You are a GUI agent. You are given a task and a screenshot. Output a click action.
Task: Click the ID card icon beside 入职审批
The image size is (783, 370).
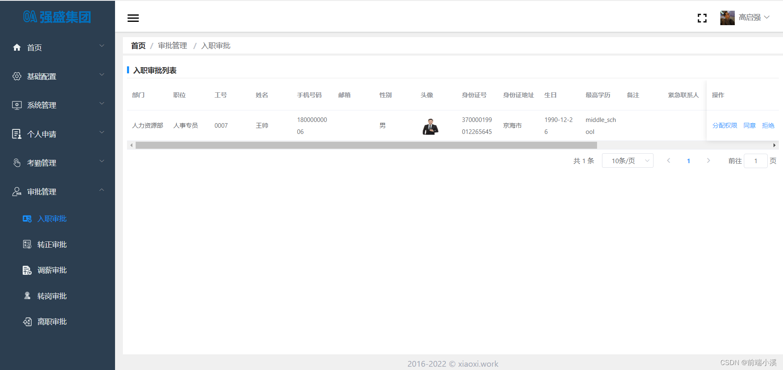(27, 219)
